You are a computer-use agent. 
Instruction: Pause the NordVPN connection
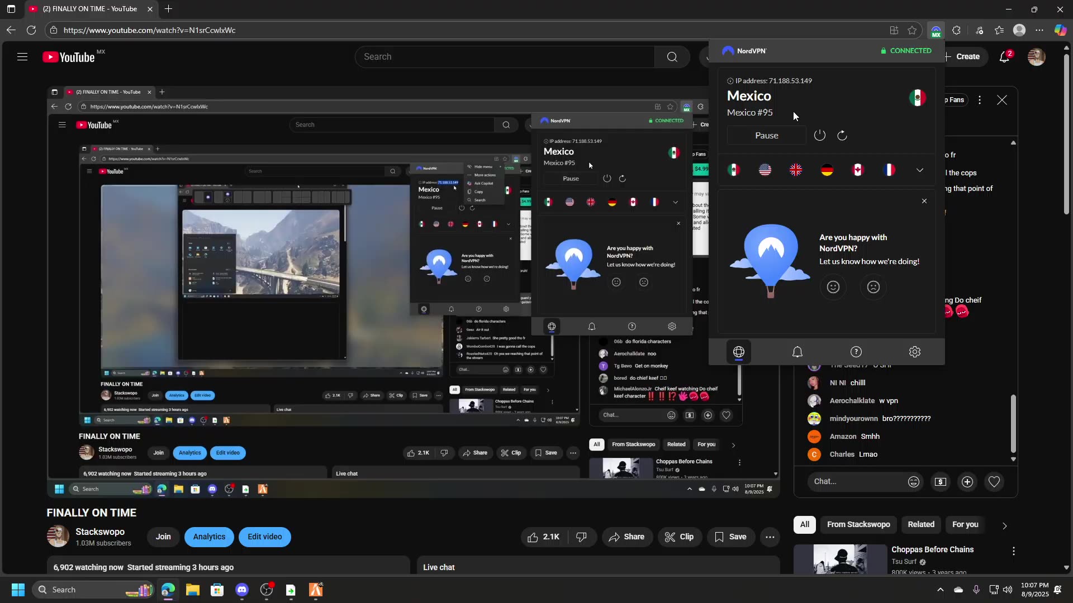pyautogui.click(x=766, y=135)
